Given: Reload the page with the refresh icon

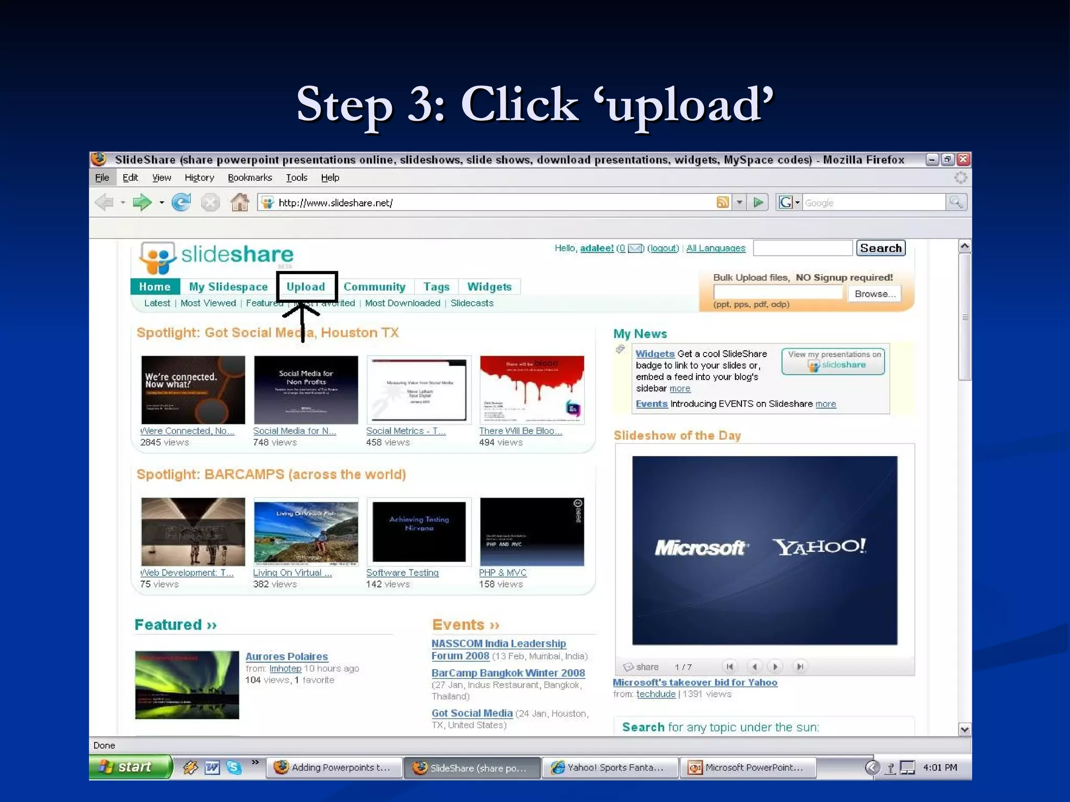Looking at the screenshot, I should pyautogui.click(x=181, y=202).
